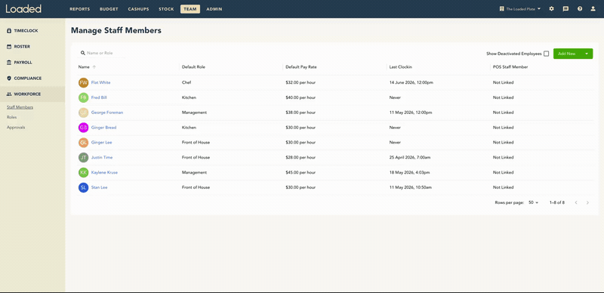The height and width of the screenshot is (293, 604).
Task: Click '$32.00 per hour' cell
Action: (x=300, y=82)
